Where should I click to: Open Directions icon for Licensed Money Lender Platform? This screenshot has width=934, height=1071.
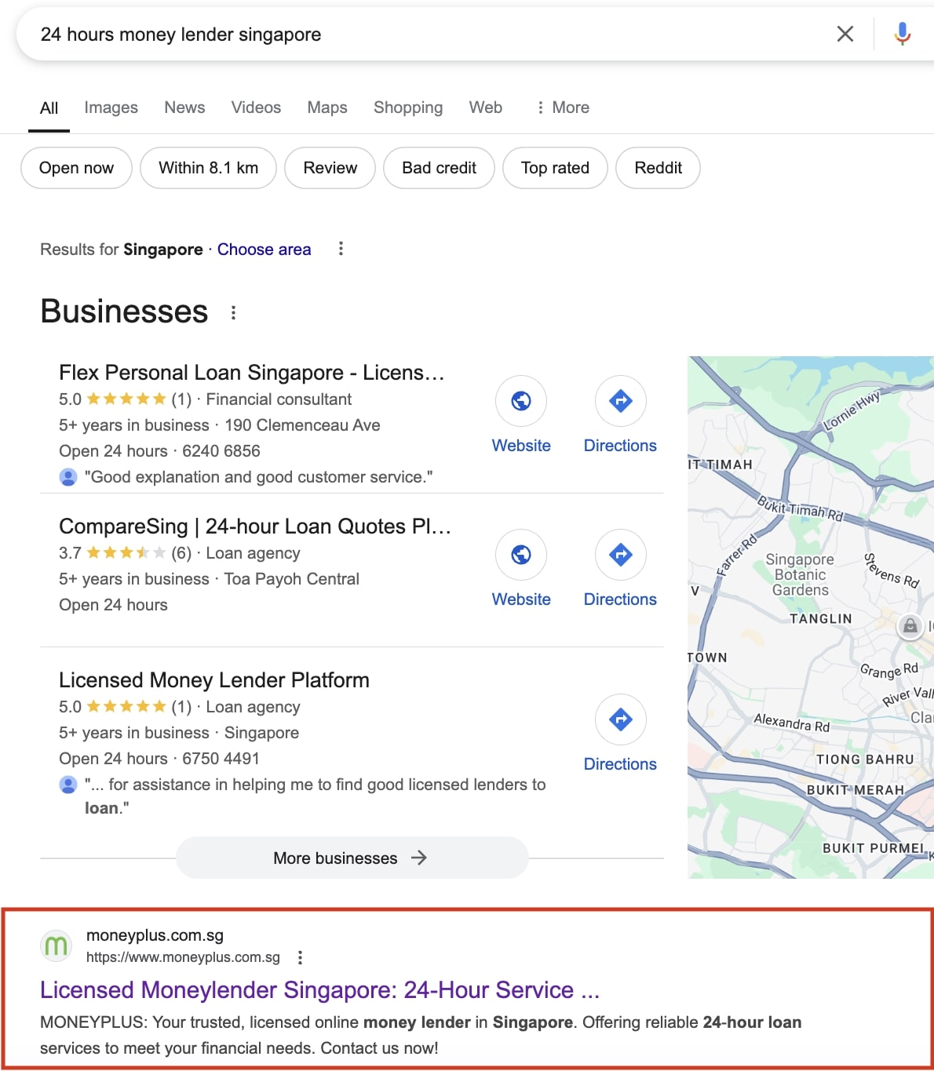point(620,719)
